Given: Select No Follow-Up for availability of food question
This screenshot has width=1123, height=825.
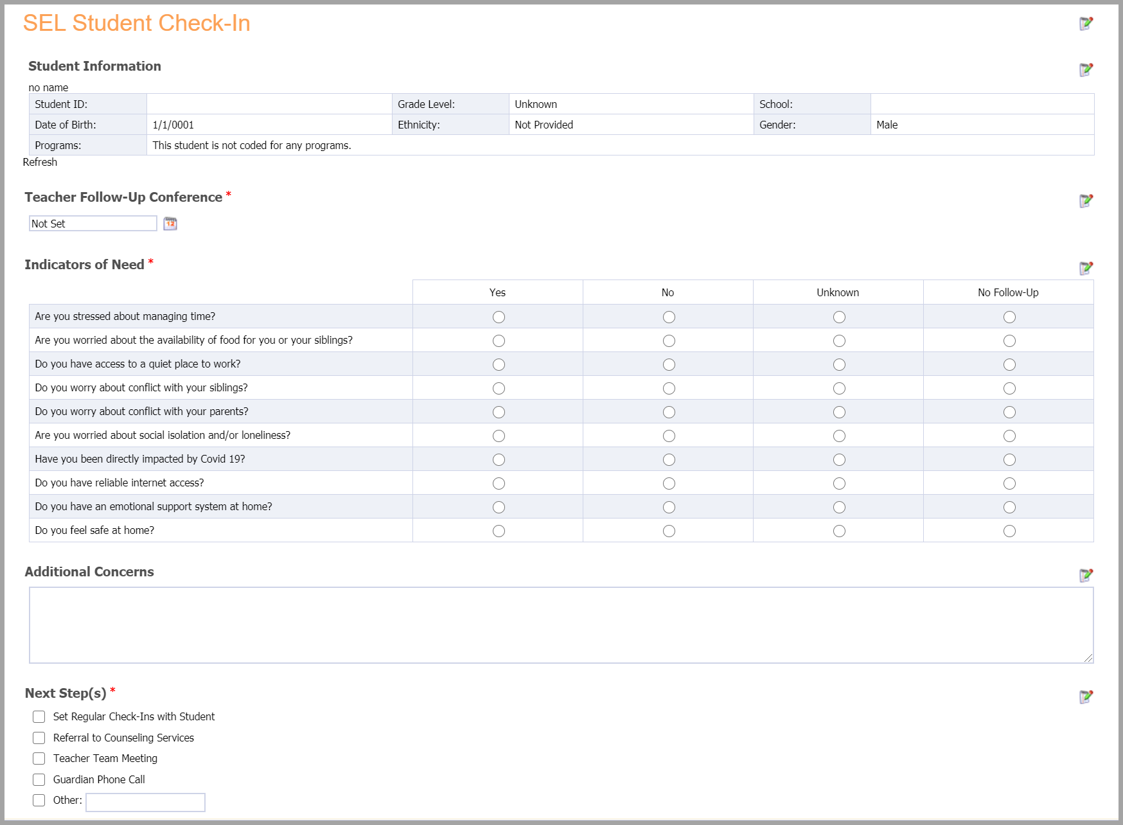Looking at the screenshot, I should (1009, 341).
